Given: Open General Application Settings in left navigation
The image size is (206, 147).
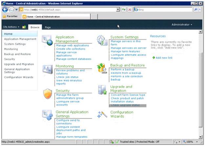Looking at the screenshot, I should (x=17, y=71).
